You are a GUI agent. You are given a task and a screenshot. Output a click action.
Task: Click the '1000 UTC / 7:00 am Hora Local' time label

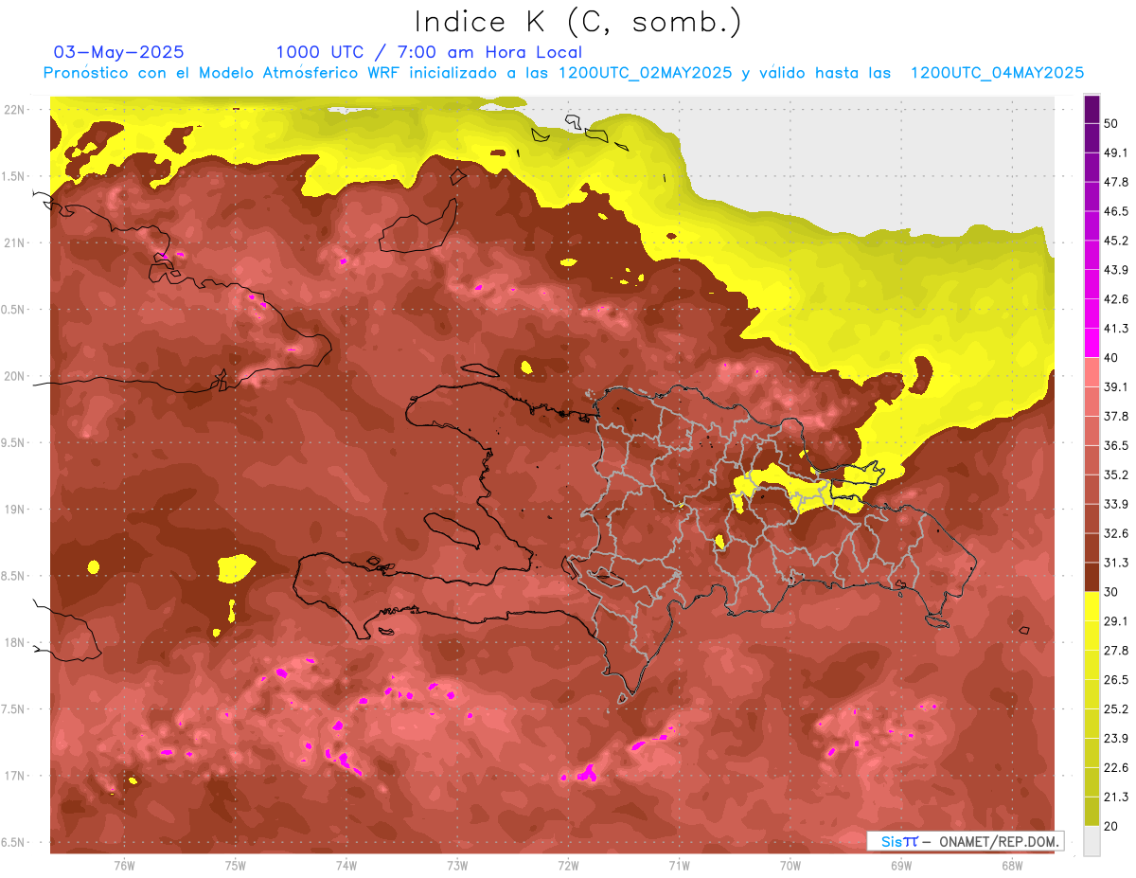coord(429,52)
